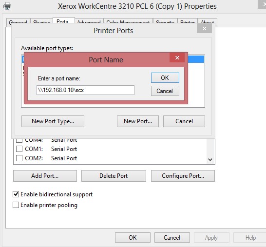Confirm the port name with OK
The height and width of the screenshot is (247, 266).
165,77
